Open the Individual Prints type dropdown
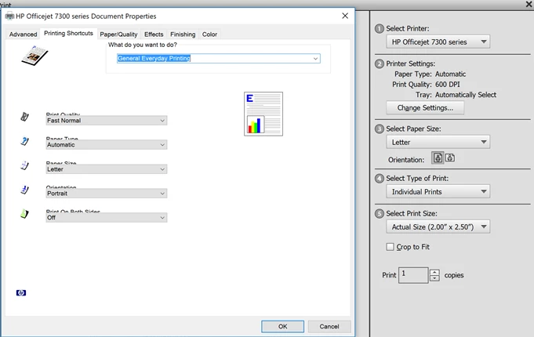 click(438, 192)
